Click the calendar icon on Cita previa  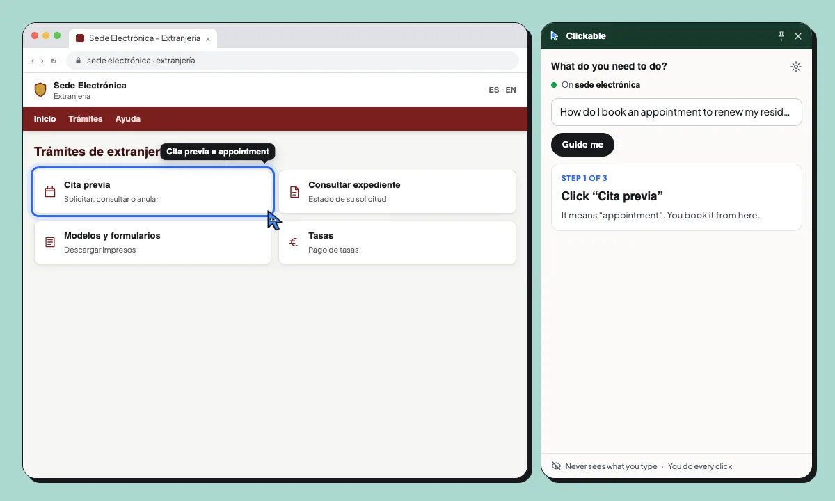50,192
